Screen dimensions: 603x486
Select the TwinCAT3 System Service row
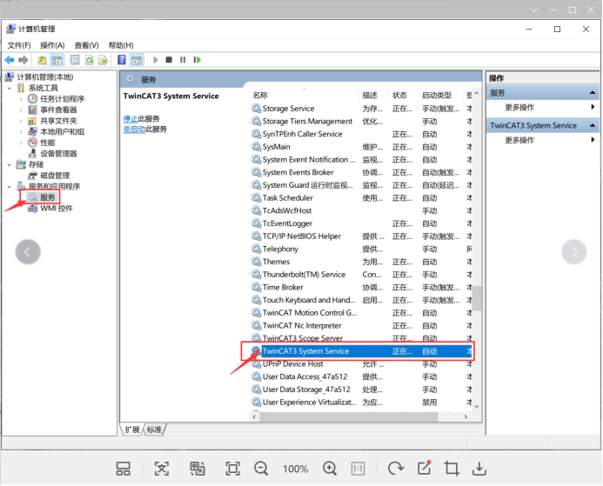361,351
